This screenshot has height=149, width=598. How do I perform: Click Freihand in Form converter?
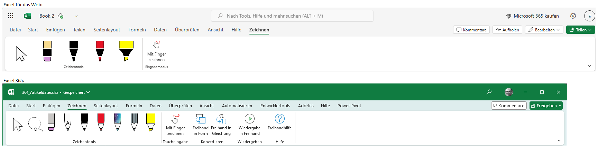pos(201,125)
